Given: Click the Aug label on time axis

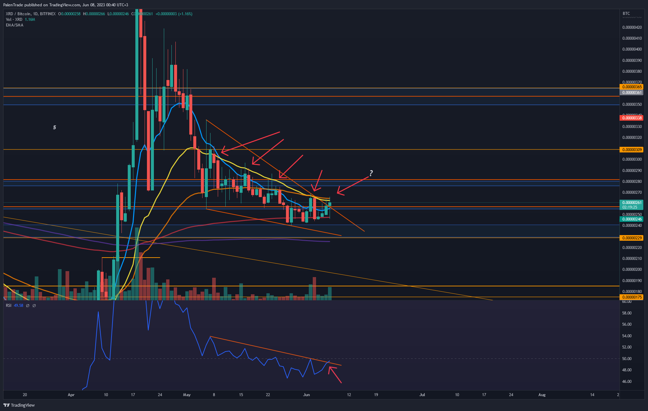Looking at the screenshot, I should tap(542, 395).
